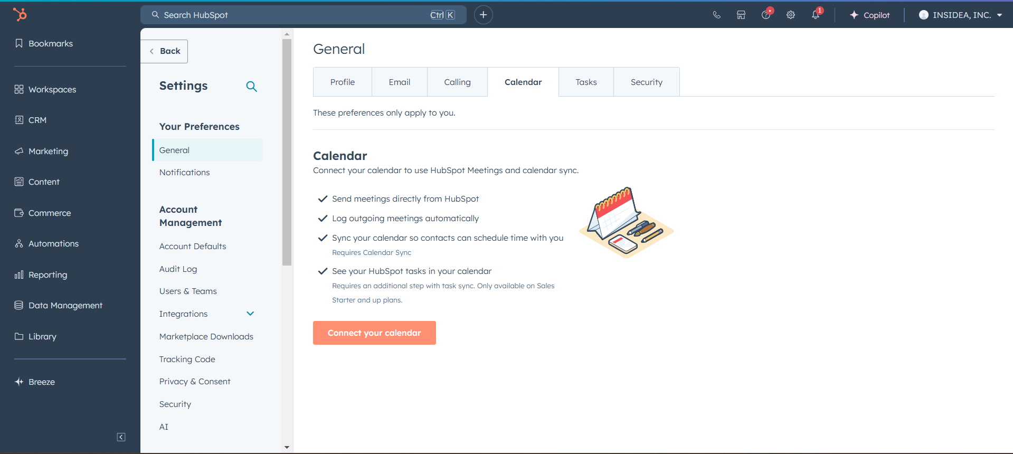Expand the Integrations section
The width and height of the screenshot is (1013, 454).
[x=250, y=314]
